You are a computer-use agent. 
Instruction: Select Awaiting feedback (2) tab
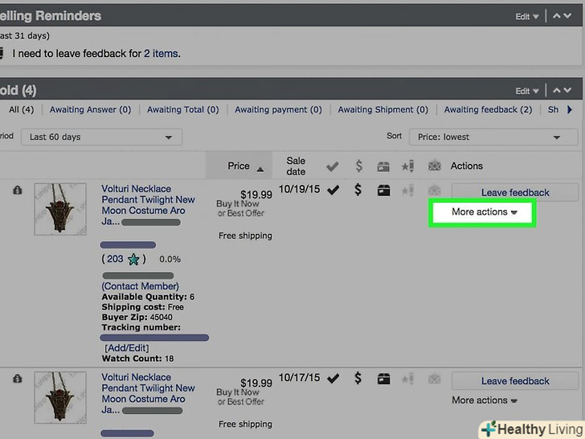[488, 109]
